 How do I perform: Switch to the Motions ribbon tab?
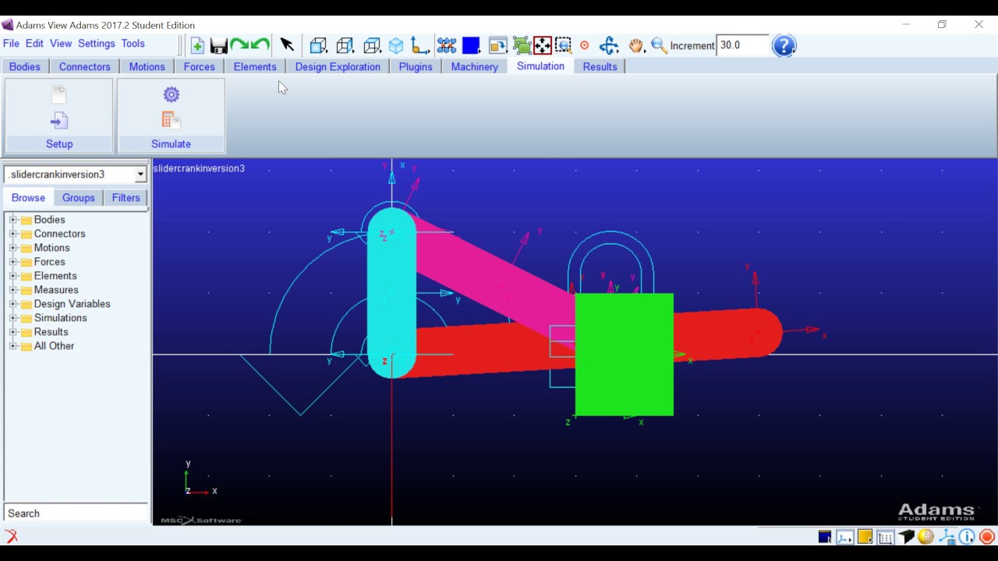point(147,66)
